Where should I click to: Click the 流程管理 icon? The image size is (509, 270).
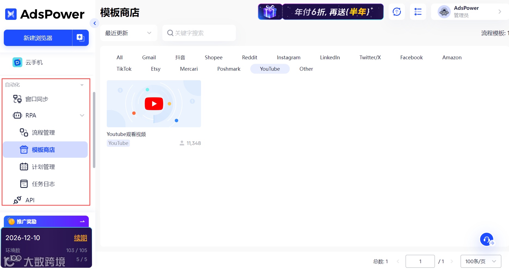[x=24, y=132]
